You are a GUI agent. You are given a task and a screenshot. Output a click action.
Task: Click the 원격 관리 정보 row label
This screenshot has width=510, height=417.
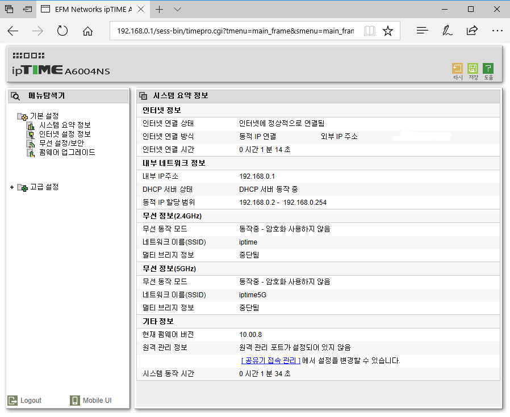[x=165, y=347]
